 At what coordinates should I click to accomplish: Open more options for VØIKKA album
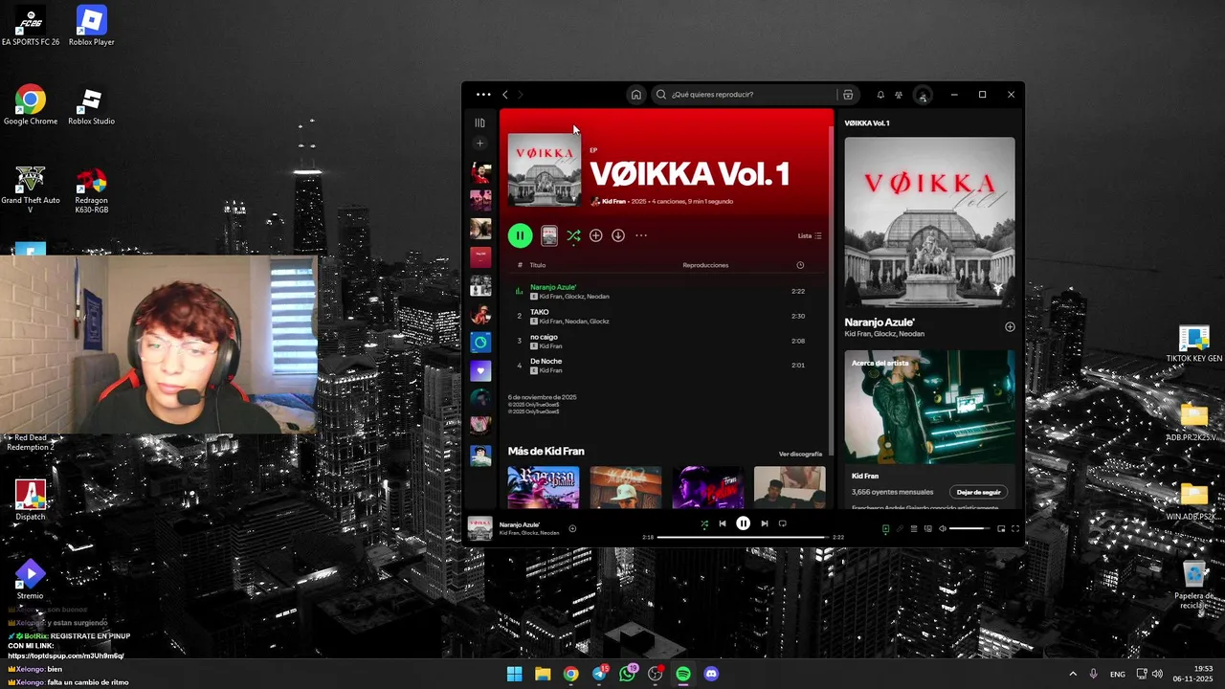[x=641, y=235]
